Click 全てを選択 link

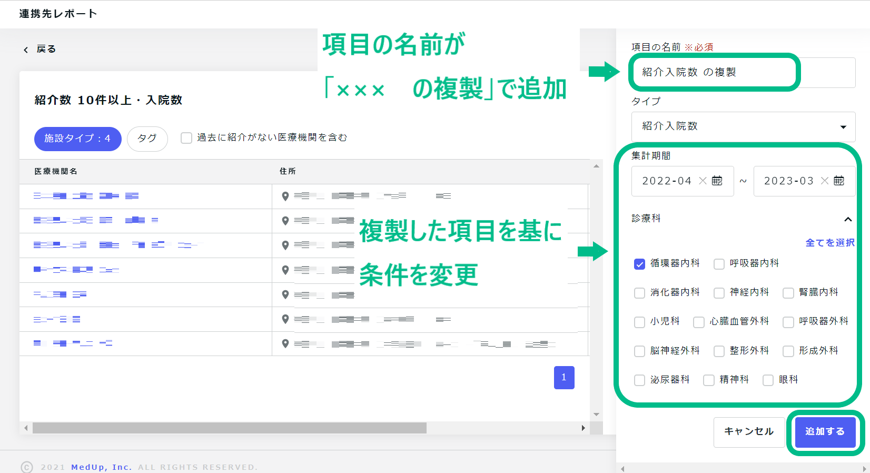coord(830,243)
